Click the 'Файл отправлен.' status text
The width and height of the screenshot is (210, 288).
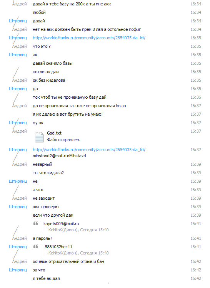pos(63,140)
